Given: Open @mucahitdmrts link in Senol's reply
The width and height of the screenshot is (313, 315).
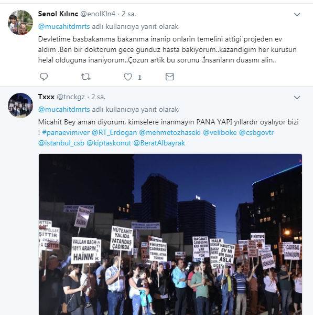Looking at the screenshot, I should 64,27.
